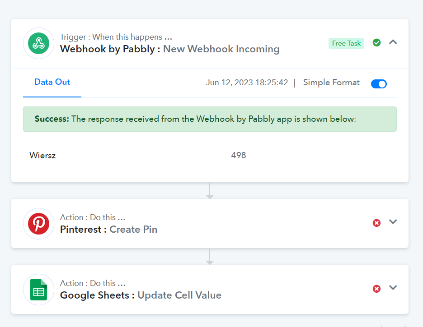Click the red error icon on Pinterest step
This screenshot has width=423, height=327.
click(376, 223)
